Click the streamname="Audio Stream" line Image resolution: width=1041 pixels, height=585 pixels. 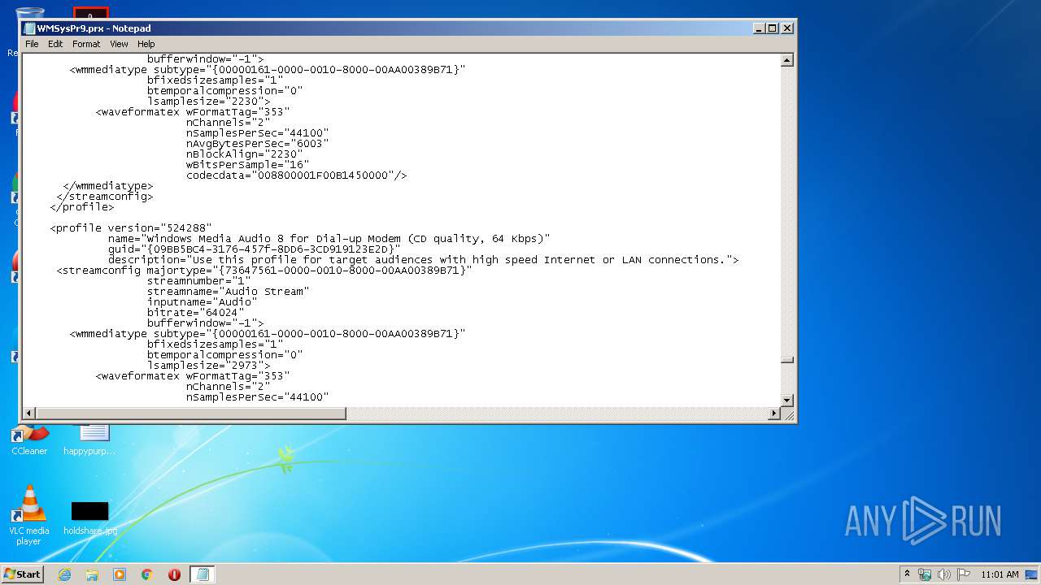tap(228, 291)
